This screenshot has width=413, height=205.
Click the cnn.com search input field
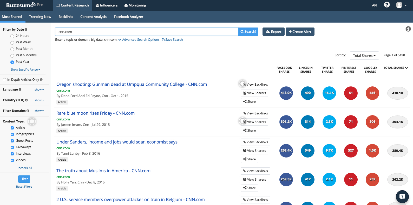pyautogui.click(x=147, y=32)
